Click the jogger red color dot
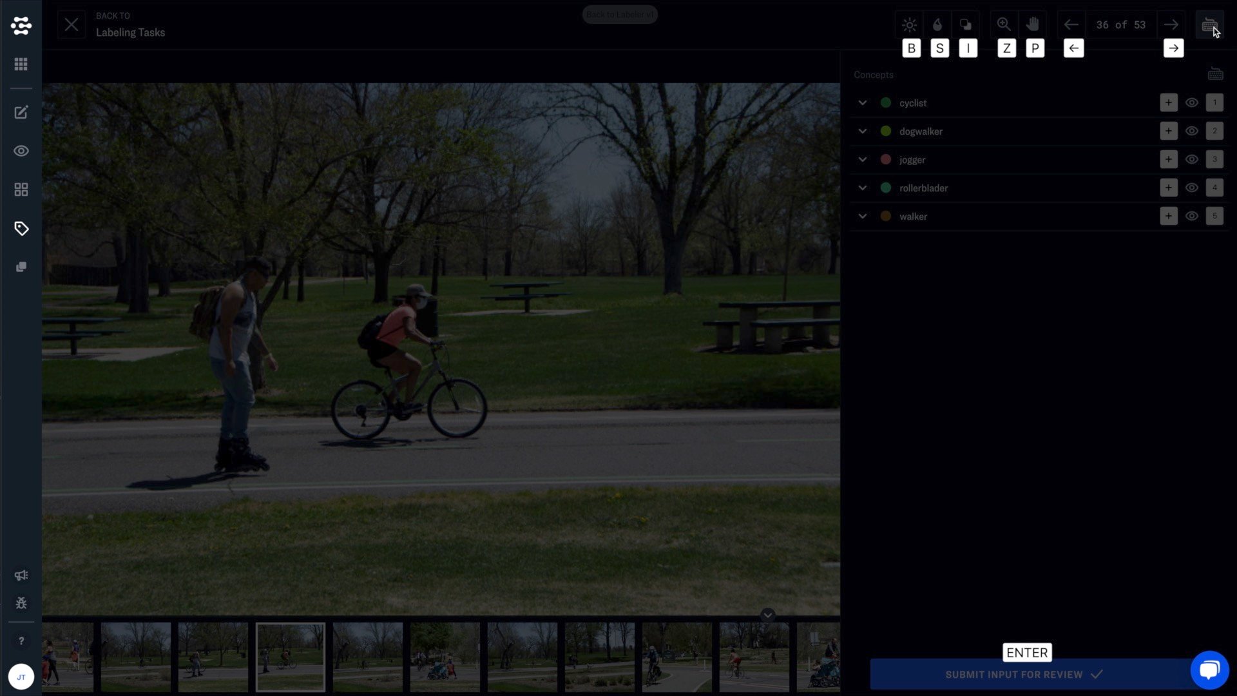The image size is (1237, 696). coord(886,160)
